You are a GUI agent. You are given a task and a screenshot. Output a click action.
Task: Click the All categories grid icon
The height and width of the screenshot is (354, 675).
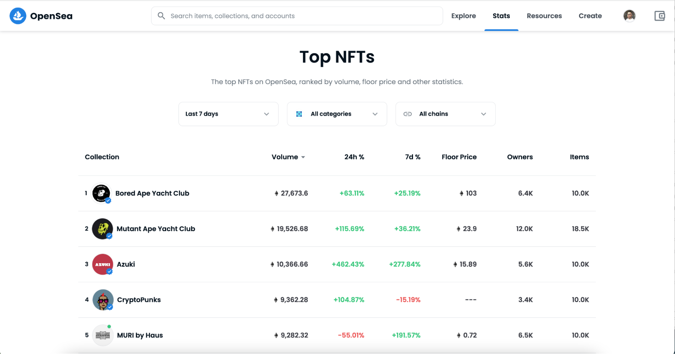(299, 114)
